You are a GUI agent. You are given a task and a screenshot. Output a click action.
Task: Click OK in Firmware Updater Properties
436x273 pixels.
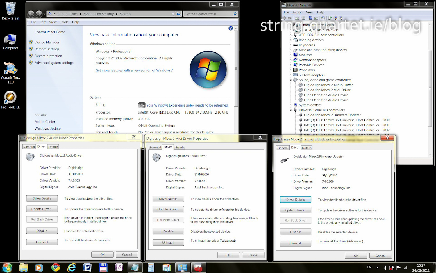[356, 256]
